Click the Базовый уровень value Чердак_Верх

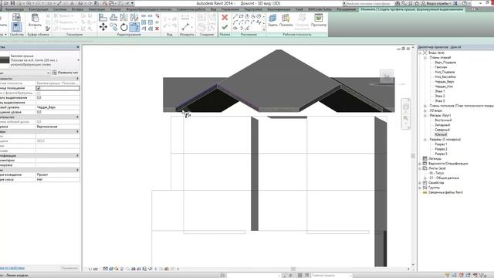point(58,107)
